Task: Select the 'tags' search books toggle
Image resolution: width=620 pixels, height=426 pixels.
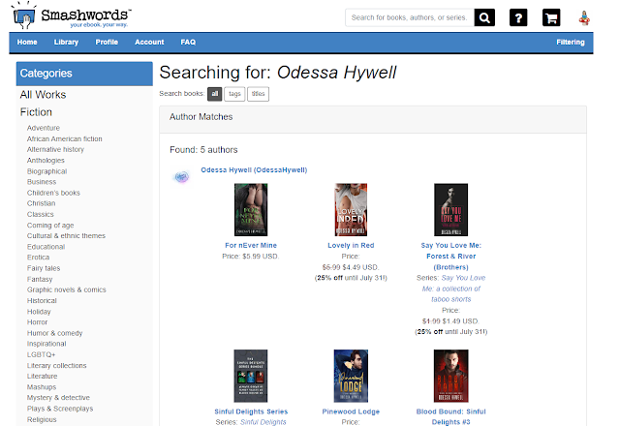Action: point(234,94)
